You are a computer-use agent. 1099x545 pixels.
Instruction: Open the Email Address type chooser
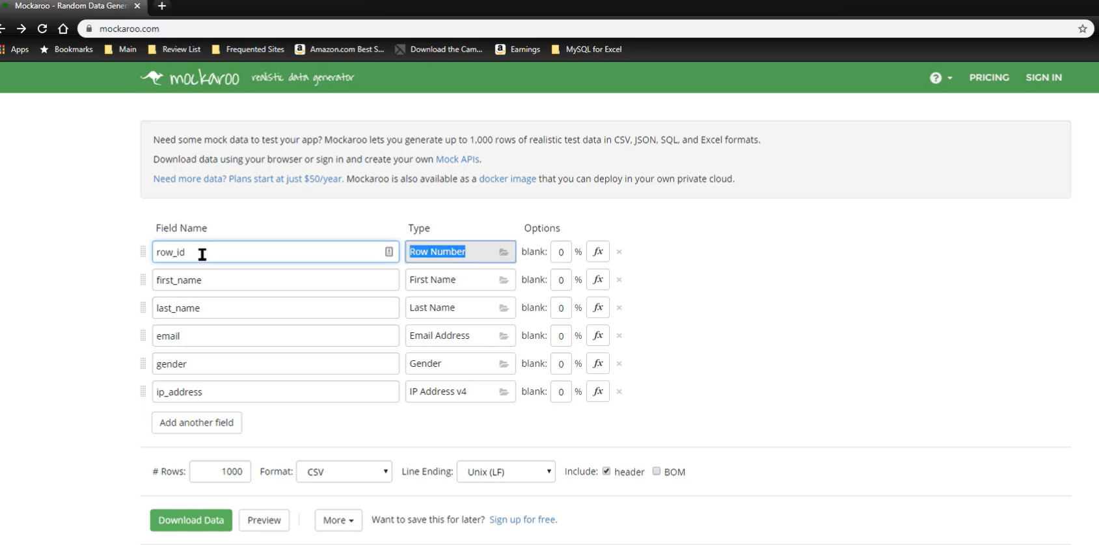(460, 336)
